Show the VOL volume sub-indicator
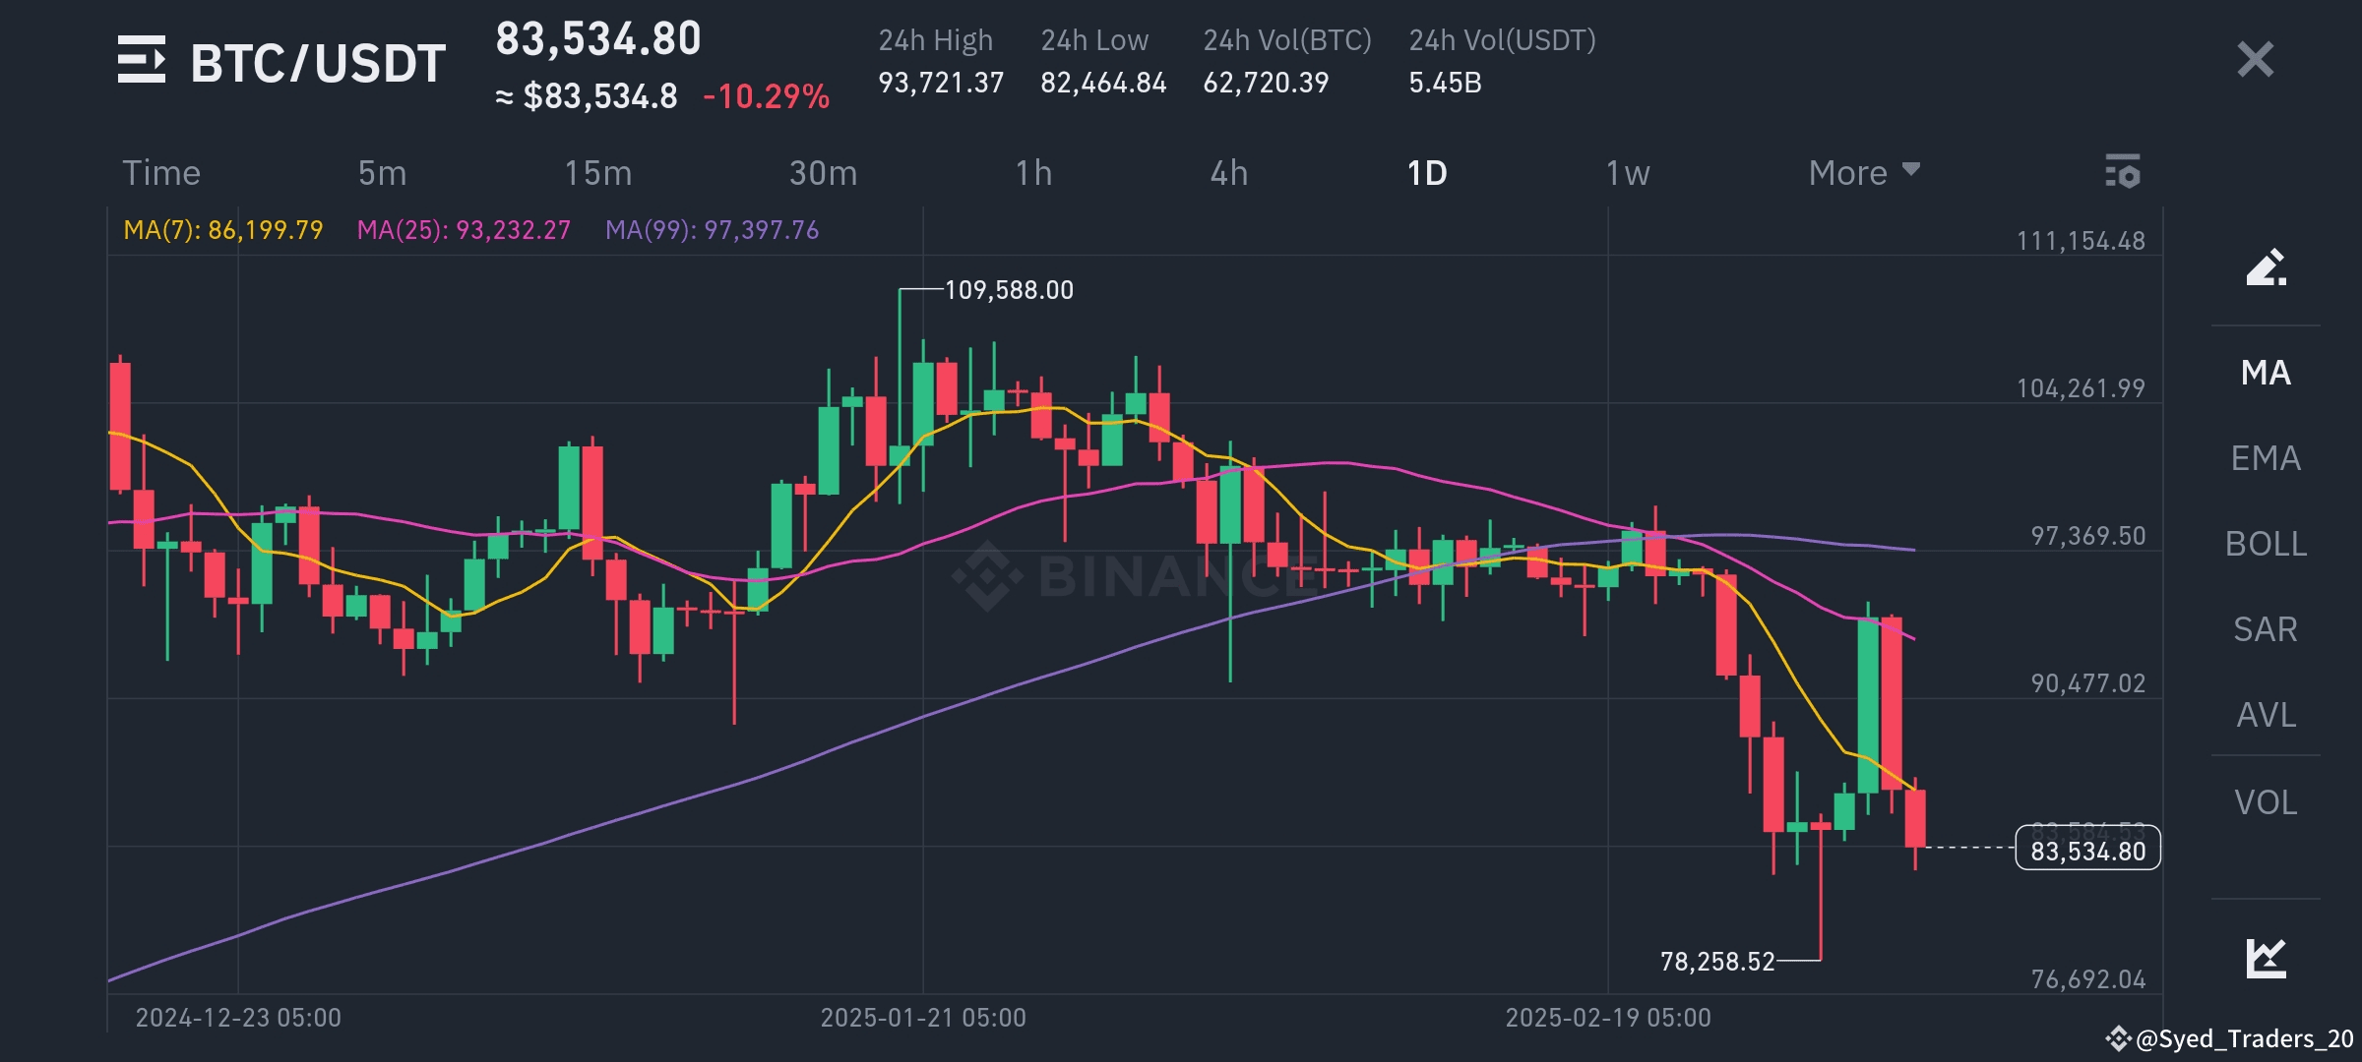Screen dimensions: 2362x1062 coord(2266,802)
